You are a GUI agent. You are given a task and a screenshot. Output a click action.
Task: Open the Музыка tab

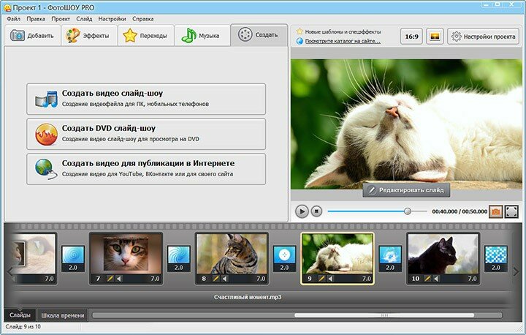coord(202,35)
